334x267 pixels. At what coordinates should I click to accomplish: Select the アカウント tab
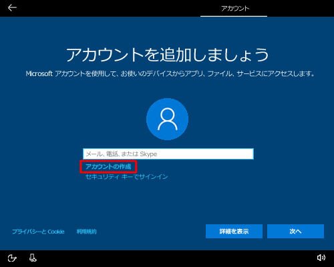[x=235, y=9]
